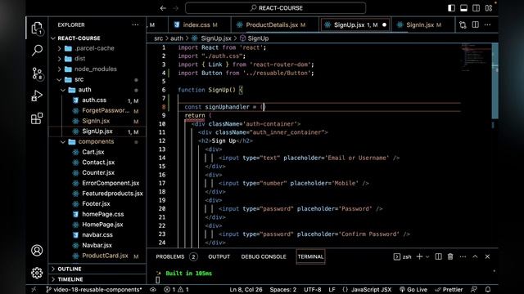
Task: Switch to the OUTPUT panel tab
Action: [x=219, y=256]
